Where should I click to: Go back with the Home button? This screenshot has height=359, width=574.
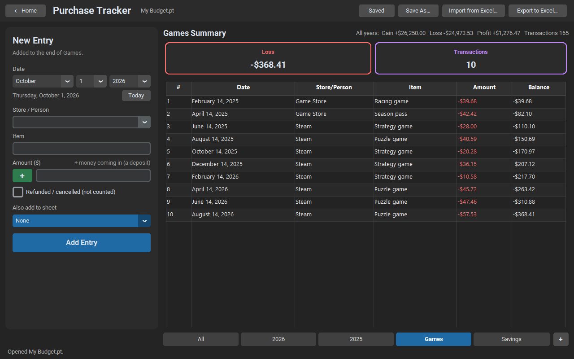(26, 11)
